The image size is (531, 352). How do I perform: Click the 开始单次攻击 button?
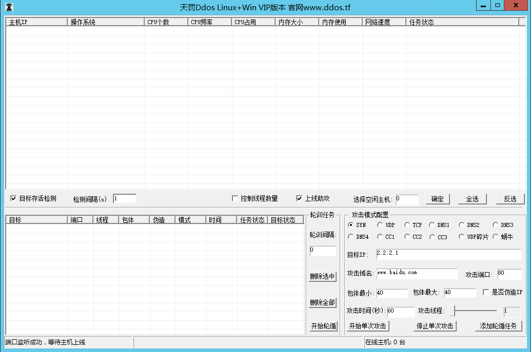[x=368, y=326]
